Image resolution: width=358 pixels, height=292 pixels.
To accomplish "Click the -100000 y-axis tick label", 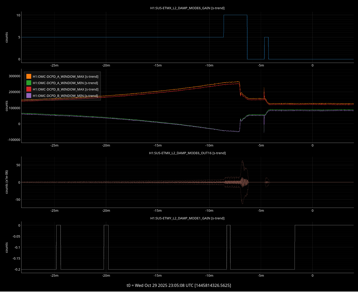I will coord(14,140).
